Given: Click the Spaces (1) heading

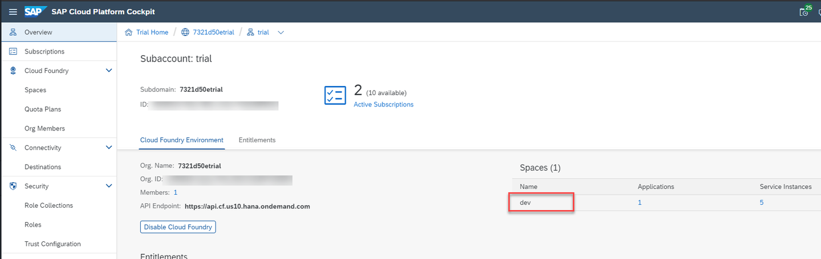Looking at the screenshot, I should [540, 168].
